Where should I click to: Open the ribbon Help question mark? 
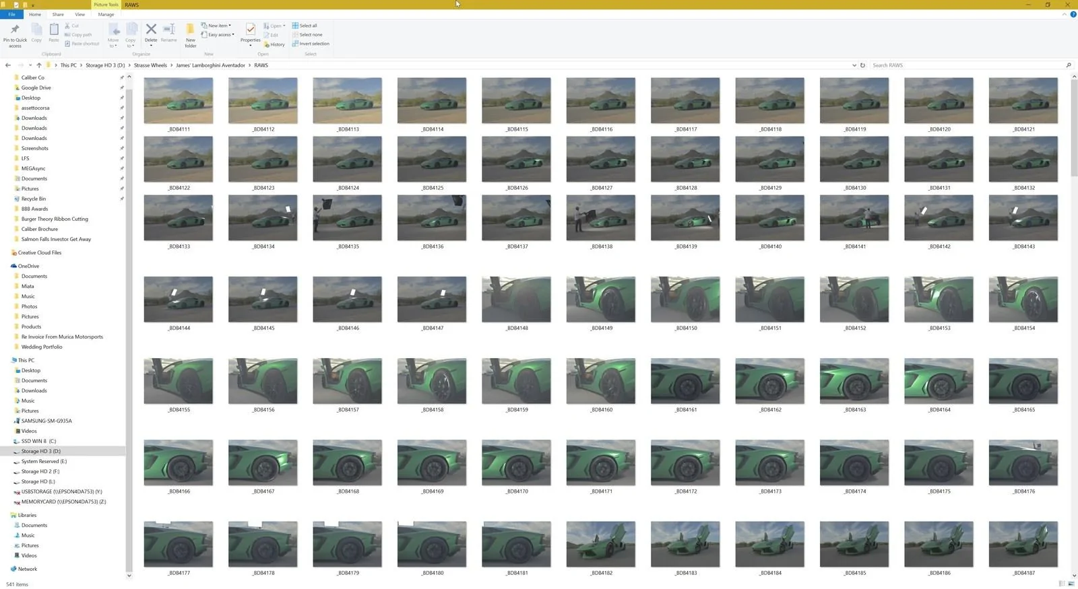point(1073,14)
